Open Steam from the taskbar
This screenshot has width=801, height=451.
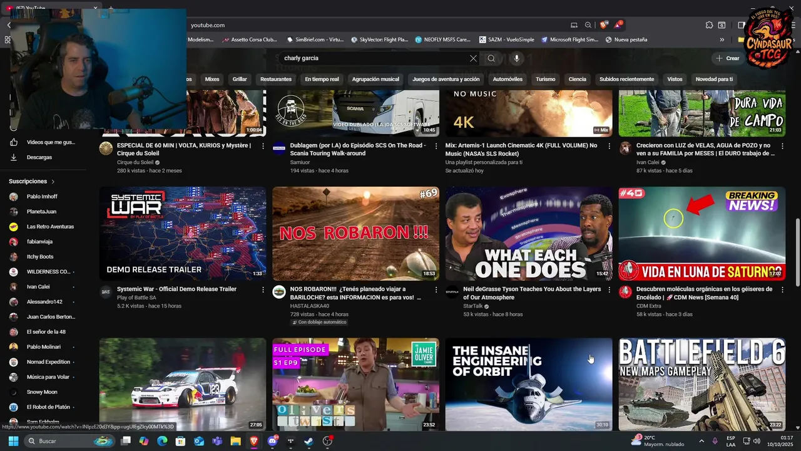tap(309, 441)
